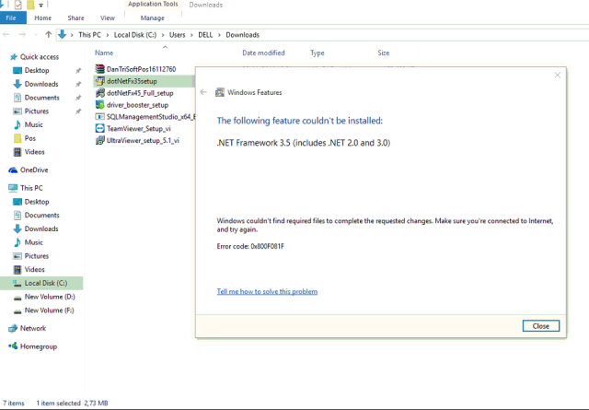Open Desktop under This PC
This screenshot has height=410, width=589.
click(37, 202)
